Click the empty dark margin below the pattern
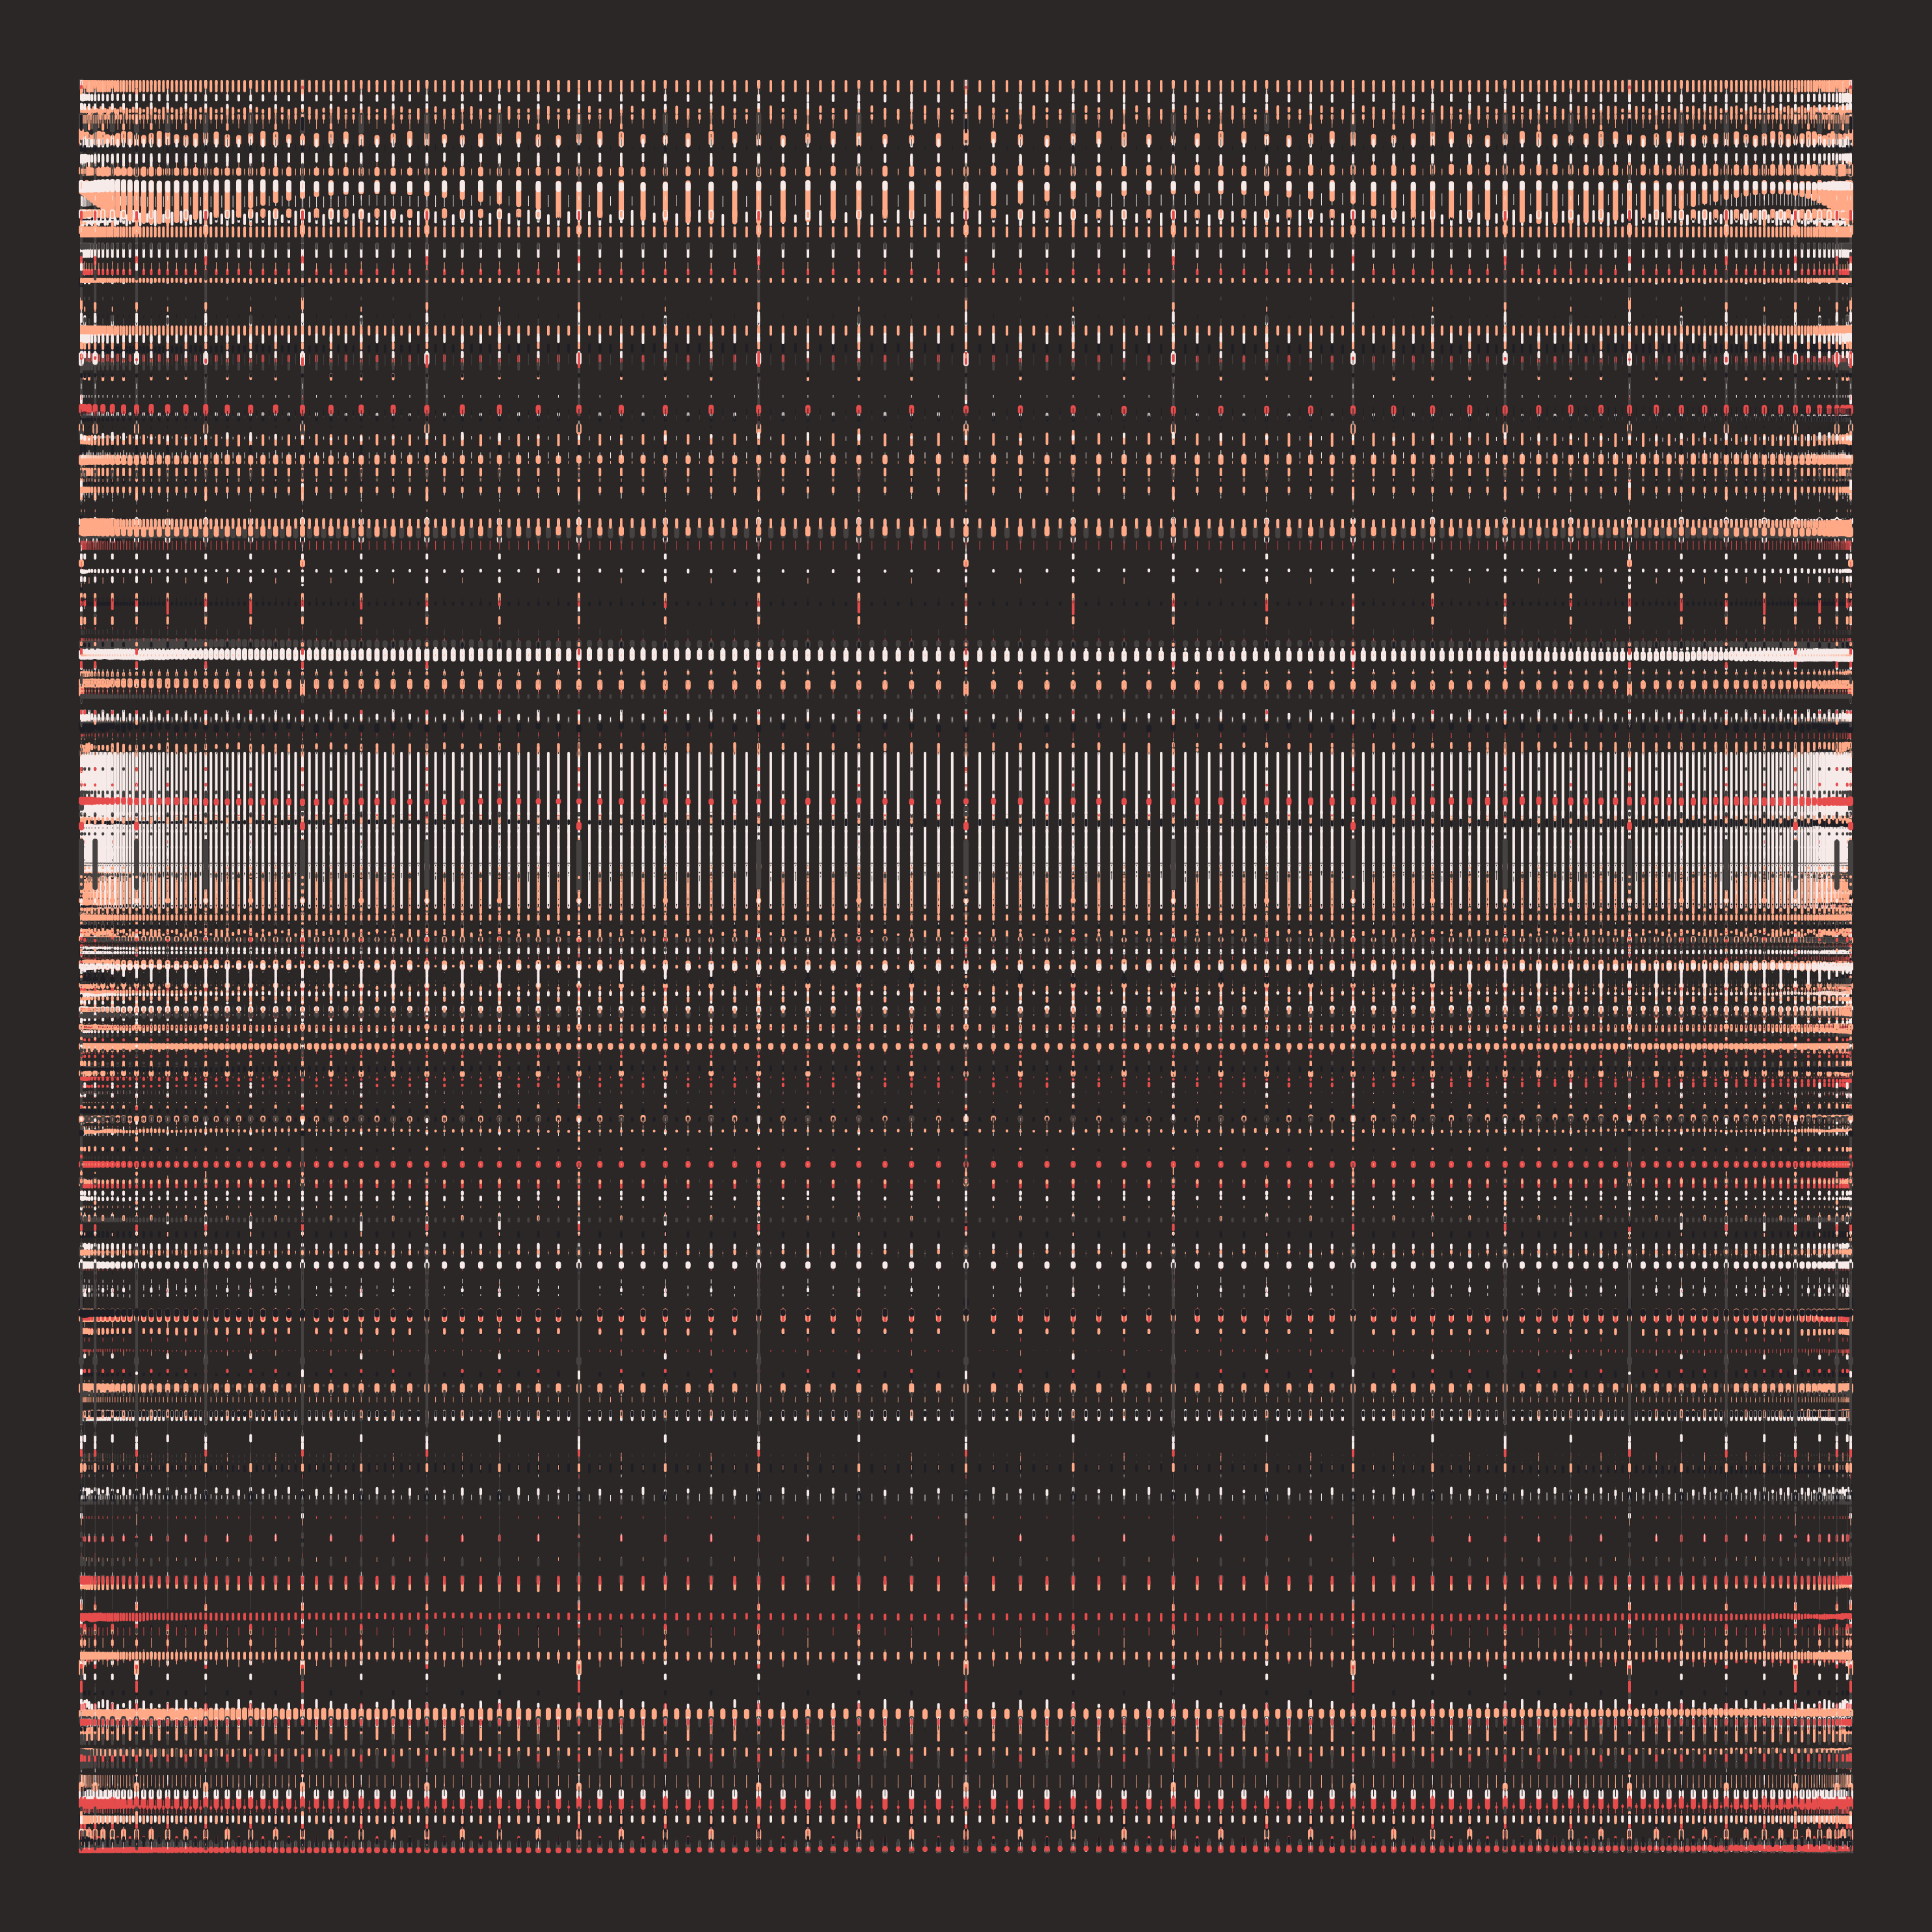The width and height of the screenshot is (1932, 1932). [966, 1892]
